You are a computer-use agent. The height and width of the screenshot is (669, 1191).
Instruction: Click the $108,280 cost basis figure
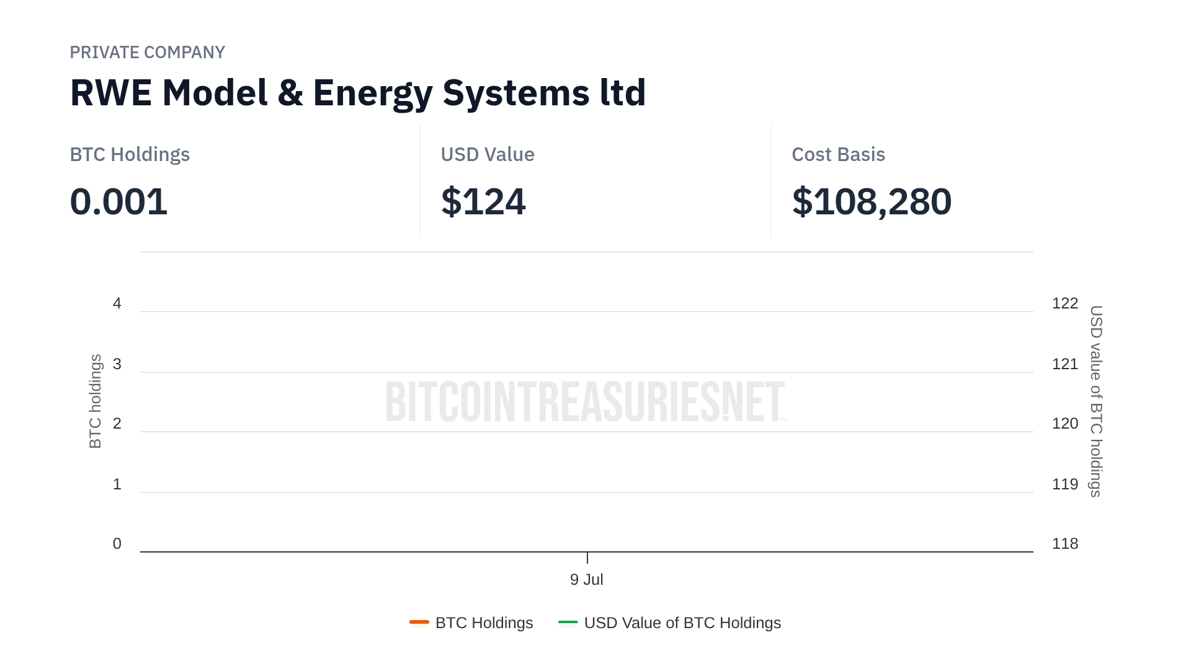click(x=872, y=201)
